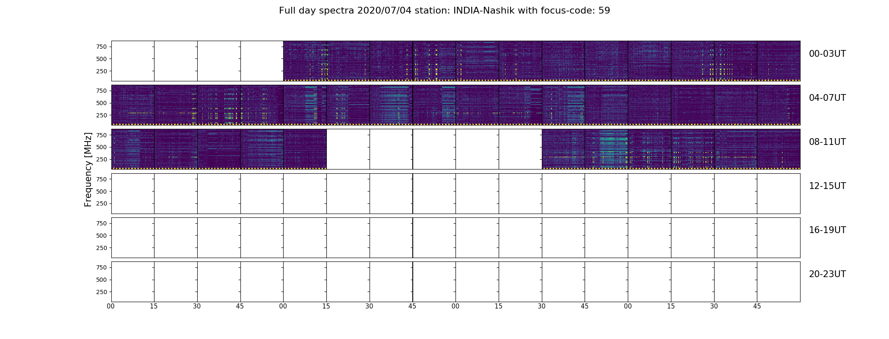Click the 500 tick of the 12-15UT row

[101, 192]
